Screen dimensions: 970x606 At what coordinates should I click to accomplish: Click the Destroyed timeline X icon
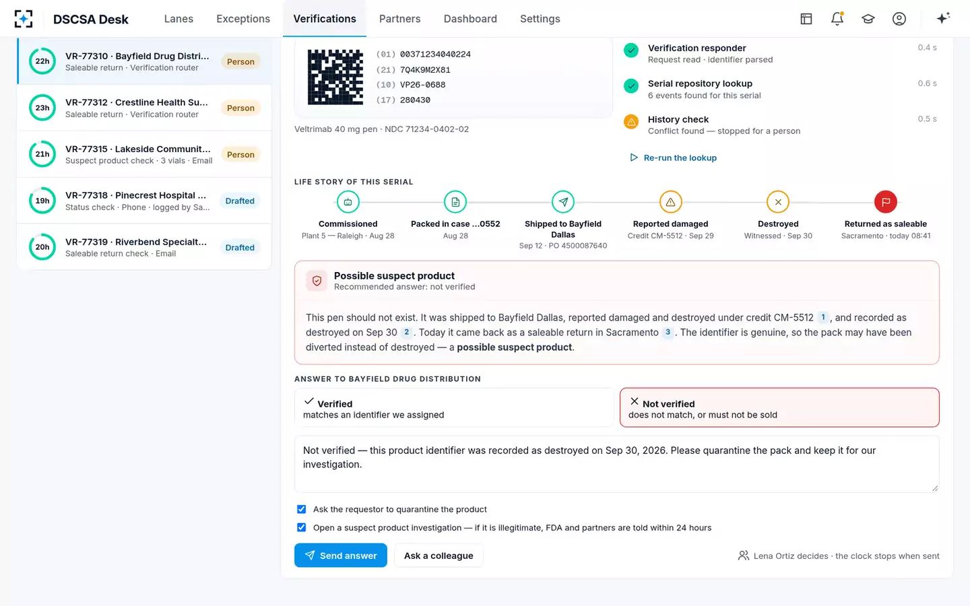pyautogui.click(x=778, y=202)
